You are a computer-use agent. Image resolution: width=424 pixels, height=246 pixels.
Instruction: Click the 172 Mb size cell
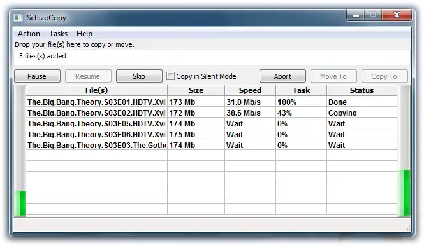click(x=196, y=113)
